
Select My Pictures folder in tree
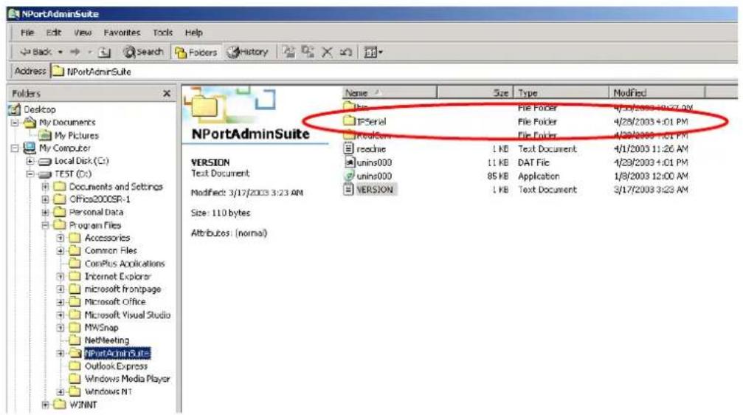[76, 136]
